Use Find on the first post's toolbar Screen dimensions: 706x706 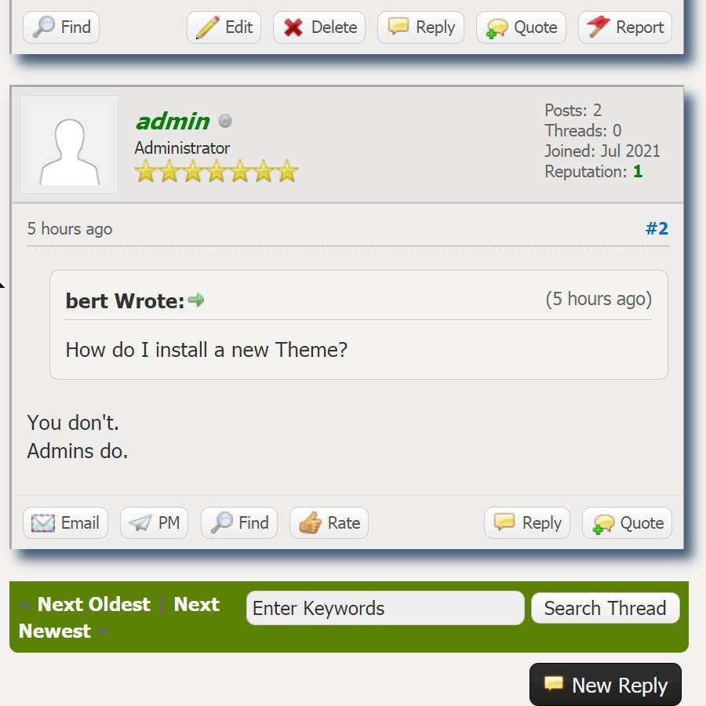[61, 27]
